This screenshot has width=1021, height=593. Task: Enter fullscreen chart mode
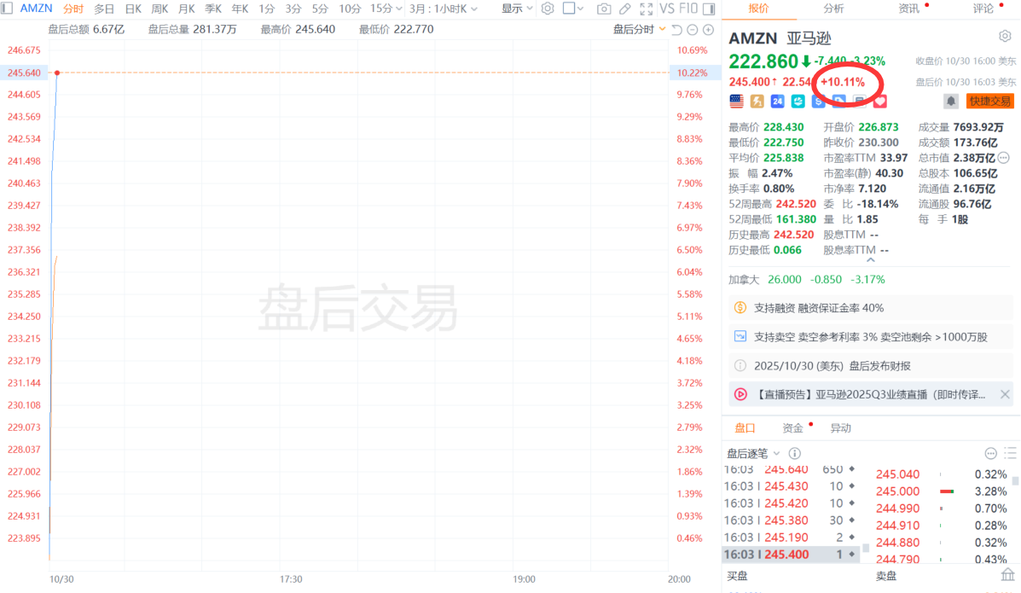coord(646,9)
